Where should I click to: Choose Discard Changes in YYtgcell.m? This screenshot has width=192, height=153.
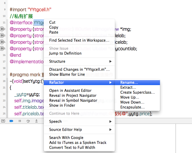coord(79,69)
